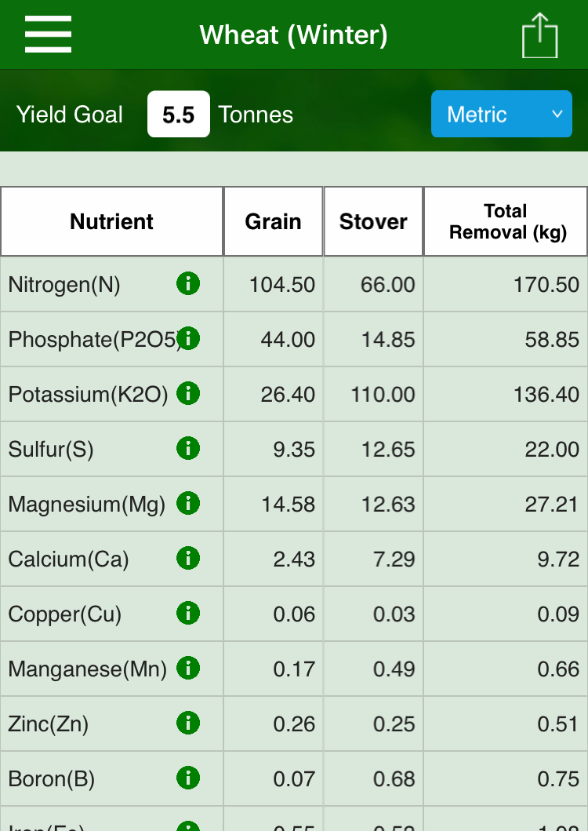Select the Total Removal (kg) header
588x831 pixels.
click(x=506, y=221)
